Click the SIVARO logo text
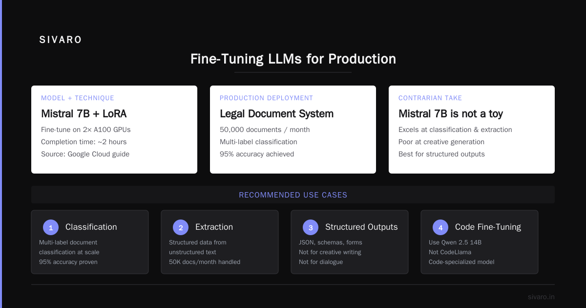 click(61, 40)
